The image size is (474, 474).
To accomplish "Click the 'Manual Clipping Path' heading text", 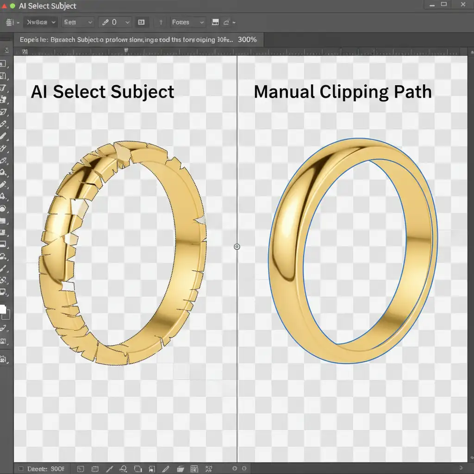I will 343,92.
